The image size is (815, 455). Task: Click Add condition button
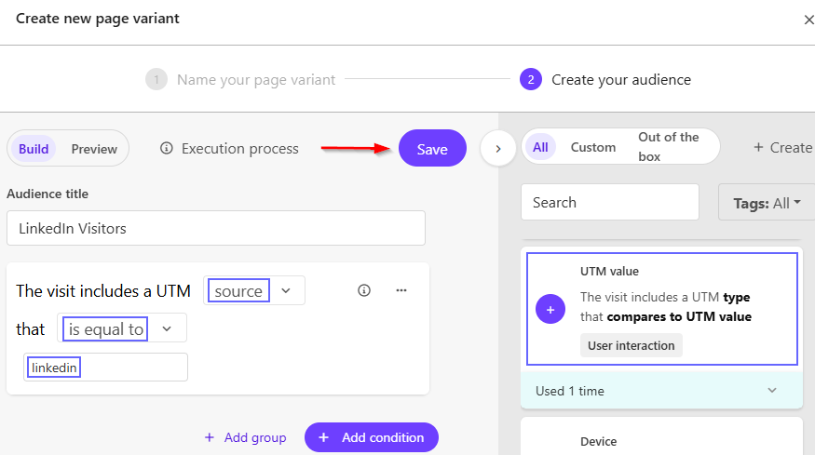click(372, 437)
